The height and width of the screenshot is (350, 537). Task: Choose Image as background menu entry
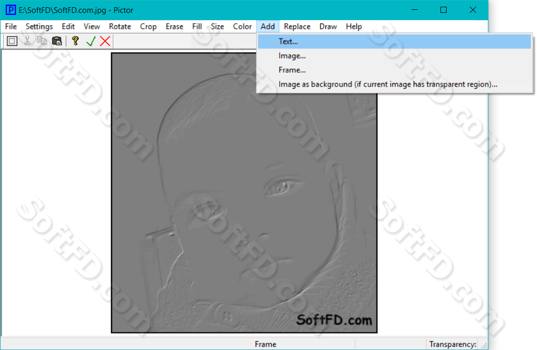pos(394,85)
